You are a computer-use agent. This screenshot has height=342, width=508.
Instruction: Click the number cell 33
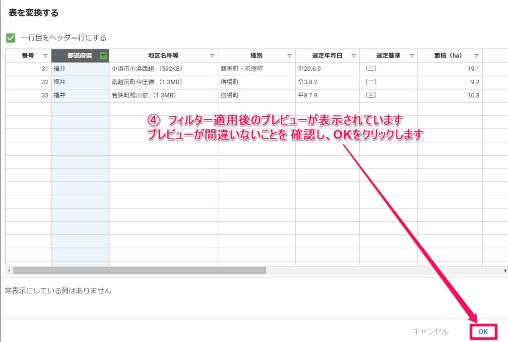[28, 96]
